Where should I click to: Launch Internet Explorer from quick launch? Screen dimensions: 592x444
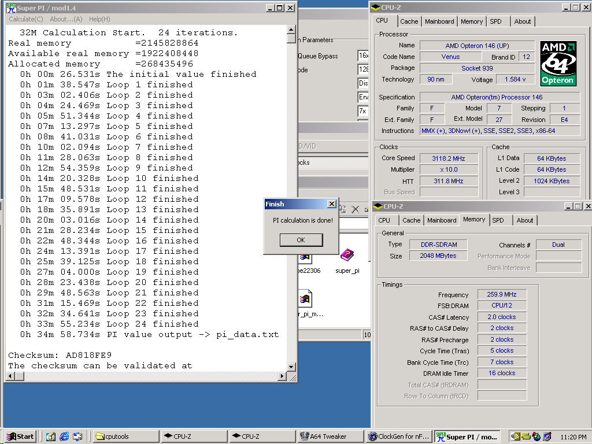pyautogui.click(x=64, y=436)
